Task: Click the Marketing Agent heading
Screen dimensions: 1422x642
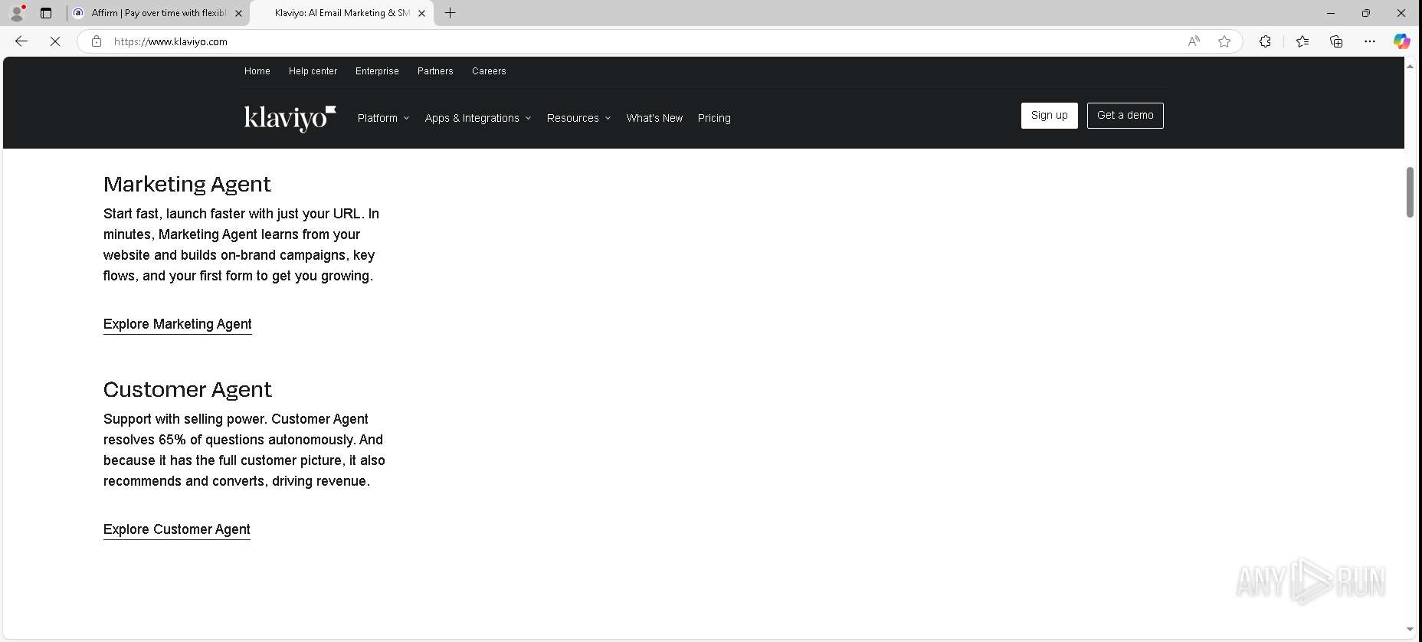Action: click(x=187, y=185)
